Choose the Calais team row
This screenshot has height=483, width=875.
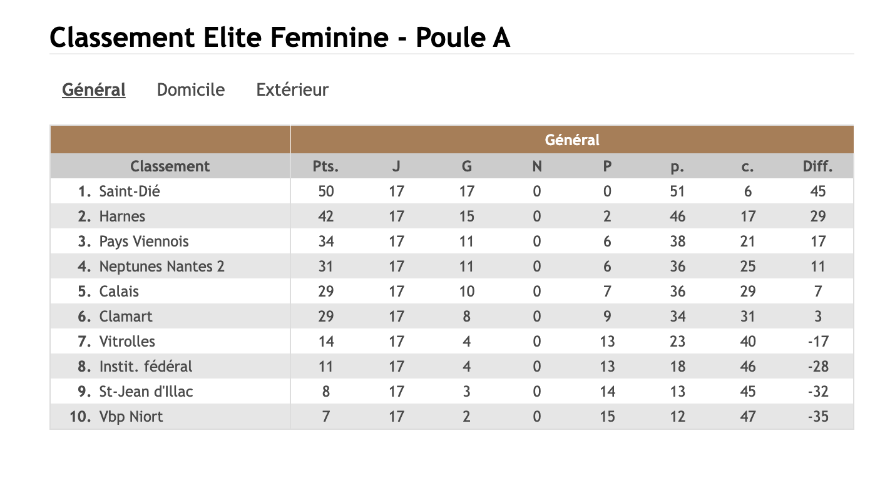tap(452, 292)
